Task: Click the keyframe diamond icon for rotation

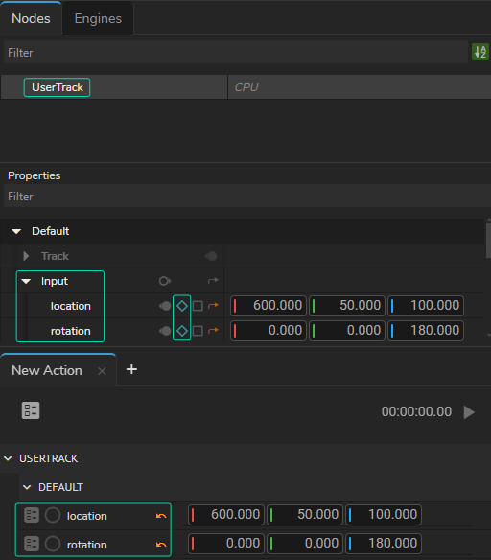Action: (x=182, y=331)
